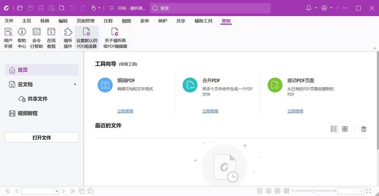Click the Open folder icon in title bar
The width and height of the screenshot is (379, 196).
[20, 8]
